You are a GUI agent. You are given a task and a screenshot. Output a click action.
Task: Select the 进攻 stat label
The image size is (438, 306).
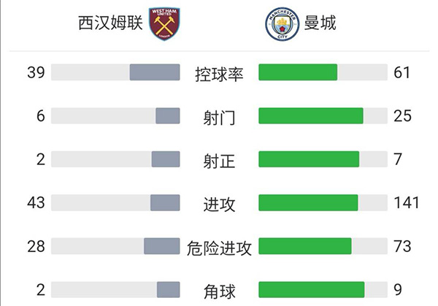pyautogui.click(x=219, y=204)
